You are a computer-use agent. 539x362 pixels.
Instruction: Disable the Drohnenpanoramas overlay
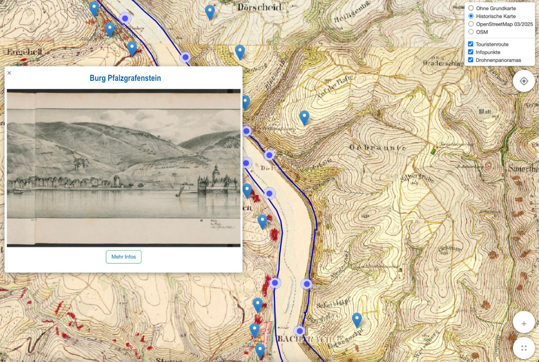(471, 60)
